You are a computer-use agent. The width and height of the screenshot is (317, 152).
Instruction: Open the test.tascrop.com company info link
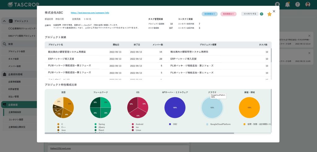pos(90,13)
